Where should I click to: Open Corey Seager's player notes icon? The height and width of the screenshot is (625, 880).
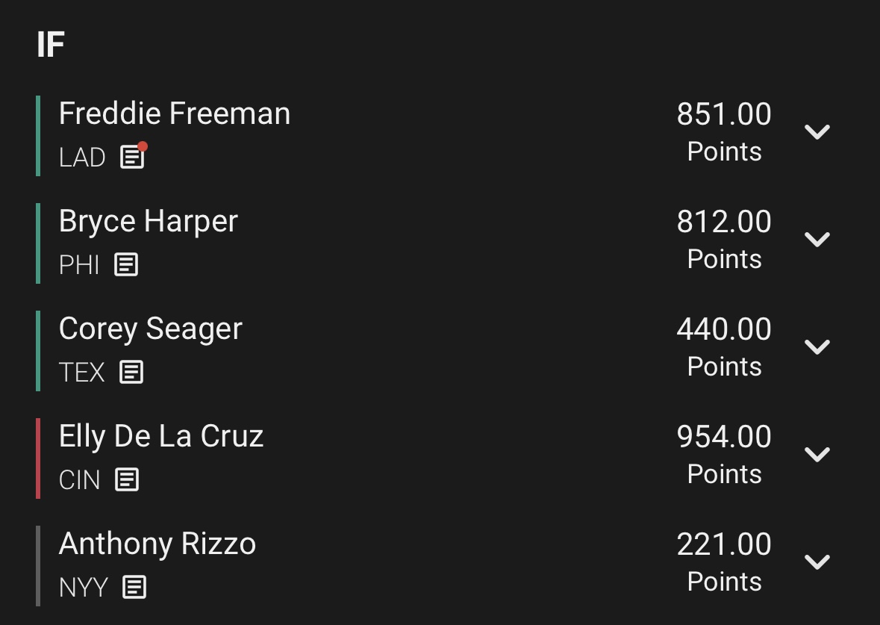point(131,372)
